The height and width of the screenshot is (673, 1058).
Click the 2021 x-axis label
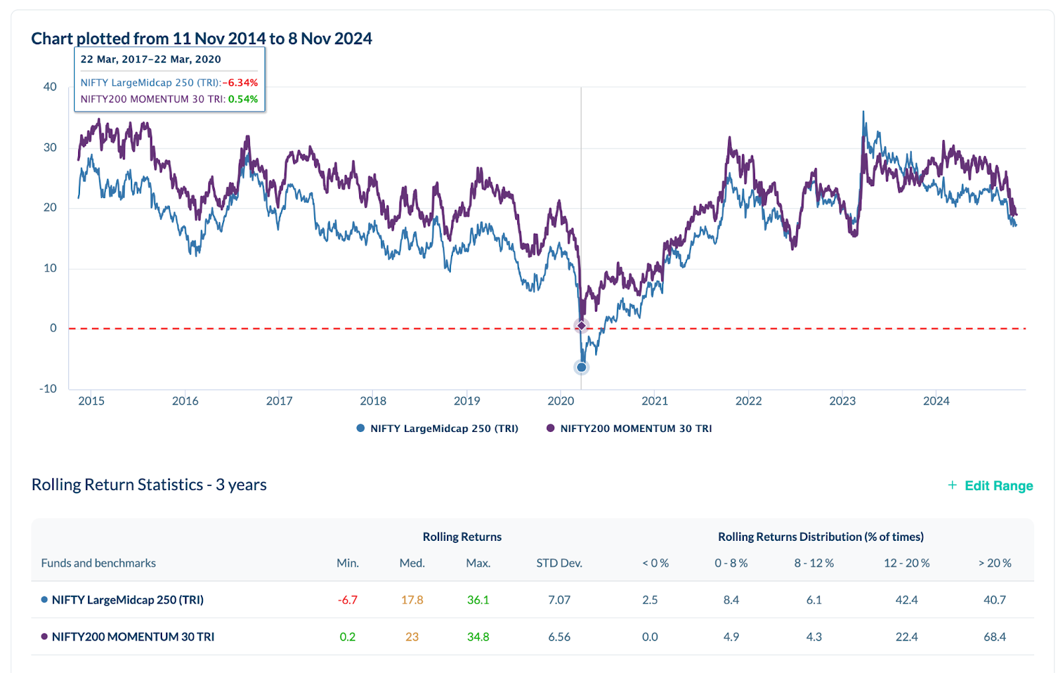click(x=655, y=401)
